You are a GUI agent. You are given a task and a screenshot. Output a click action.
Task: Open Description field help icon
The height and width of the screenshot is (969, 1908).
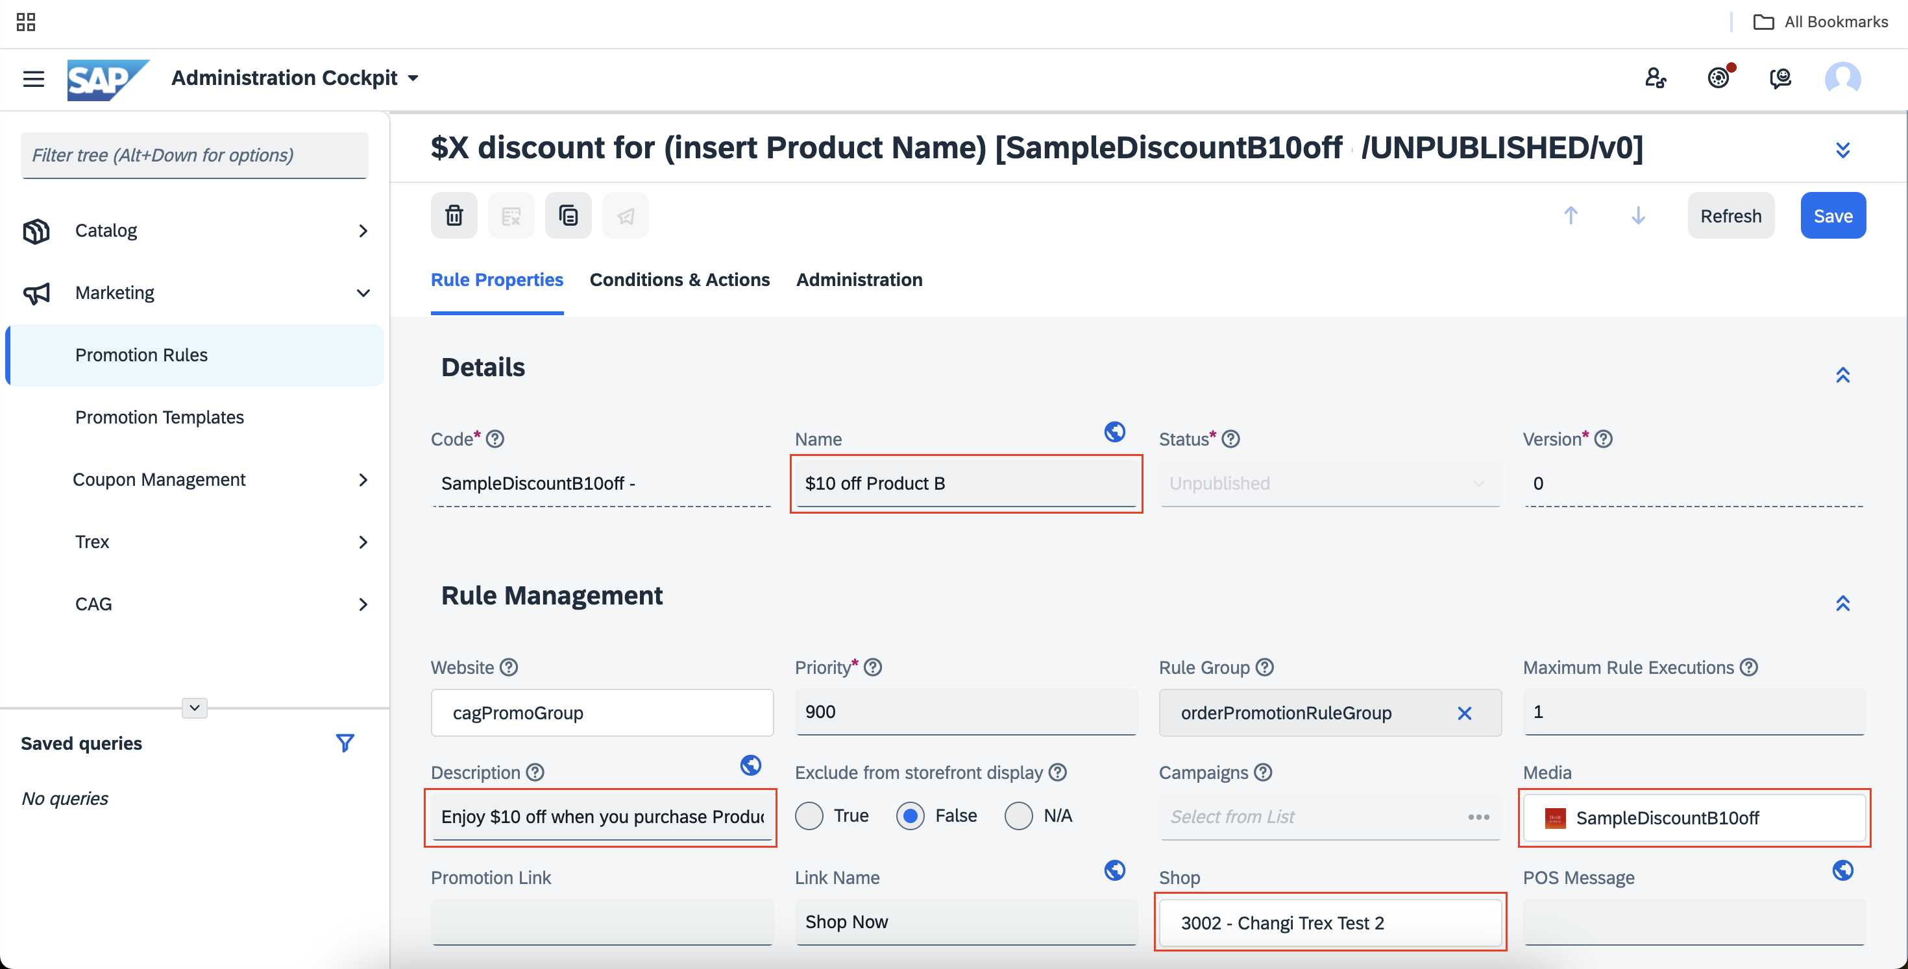tap(535, 772)
